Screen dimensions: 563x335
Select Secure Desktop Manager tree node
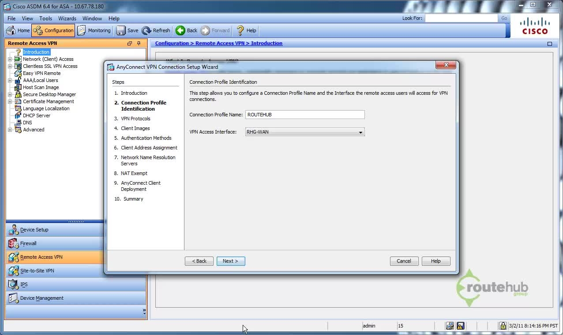(x=49, y=94)
